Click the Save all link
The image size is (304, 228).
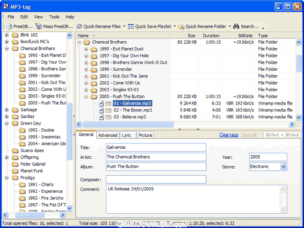249,135
